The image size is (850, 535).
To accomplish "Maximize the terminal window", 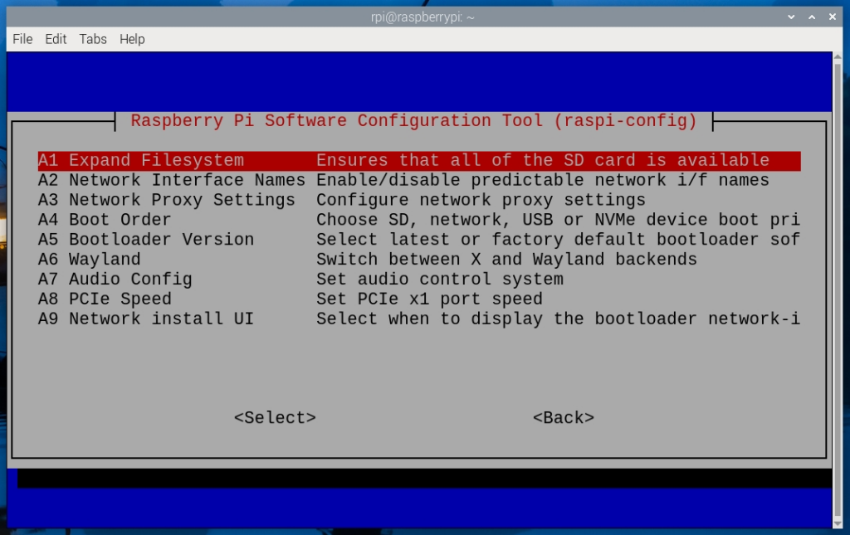I will (x=812, y=17).
